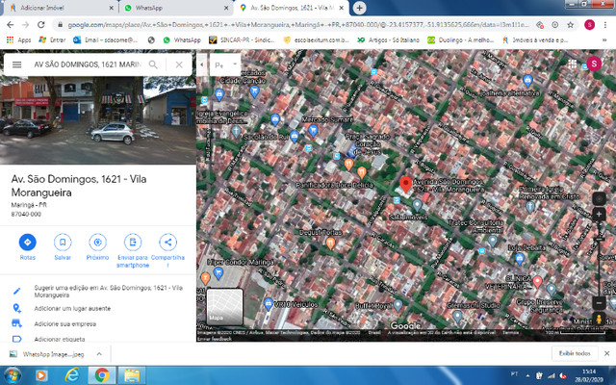Screen dimensions: 616x385
Task: Click the red location pin on map
Action: coord(405,184)
